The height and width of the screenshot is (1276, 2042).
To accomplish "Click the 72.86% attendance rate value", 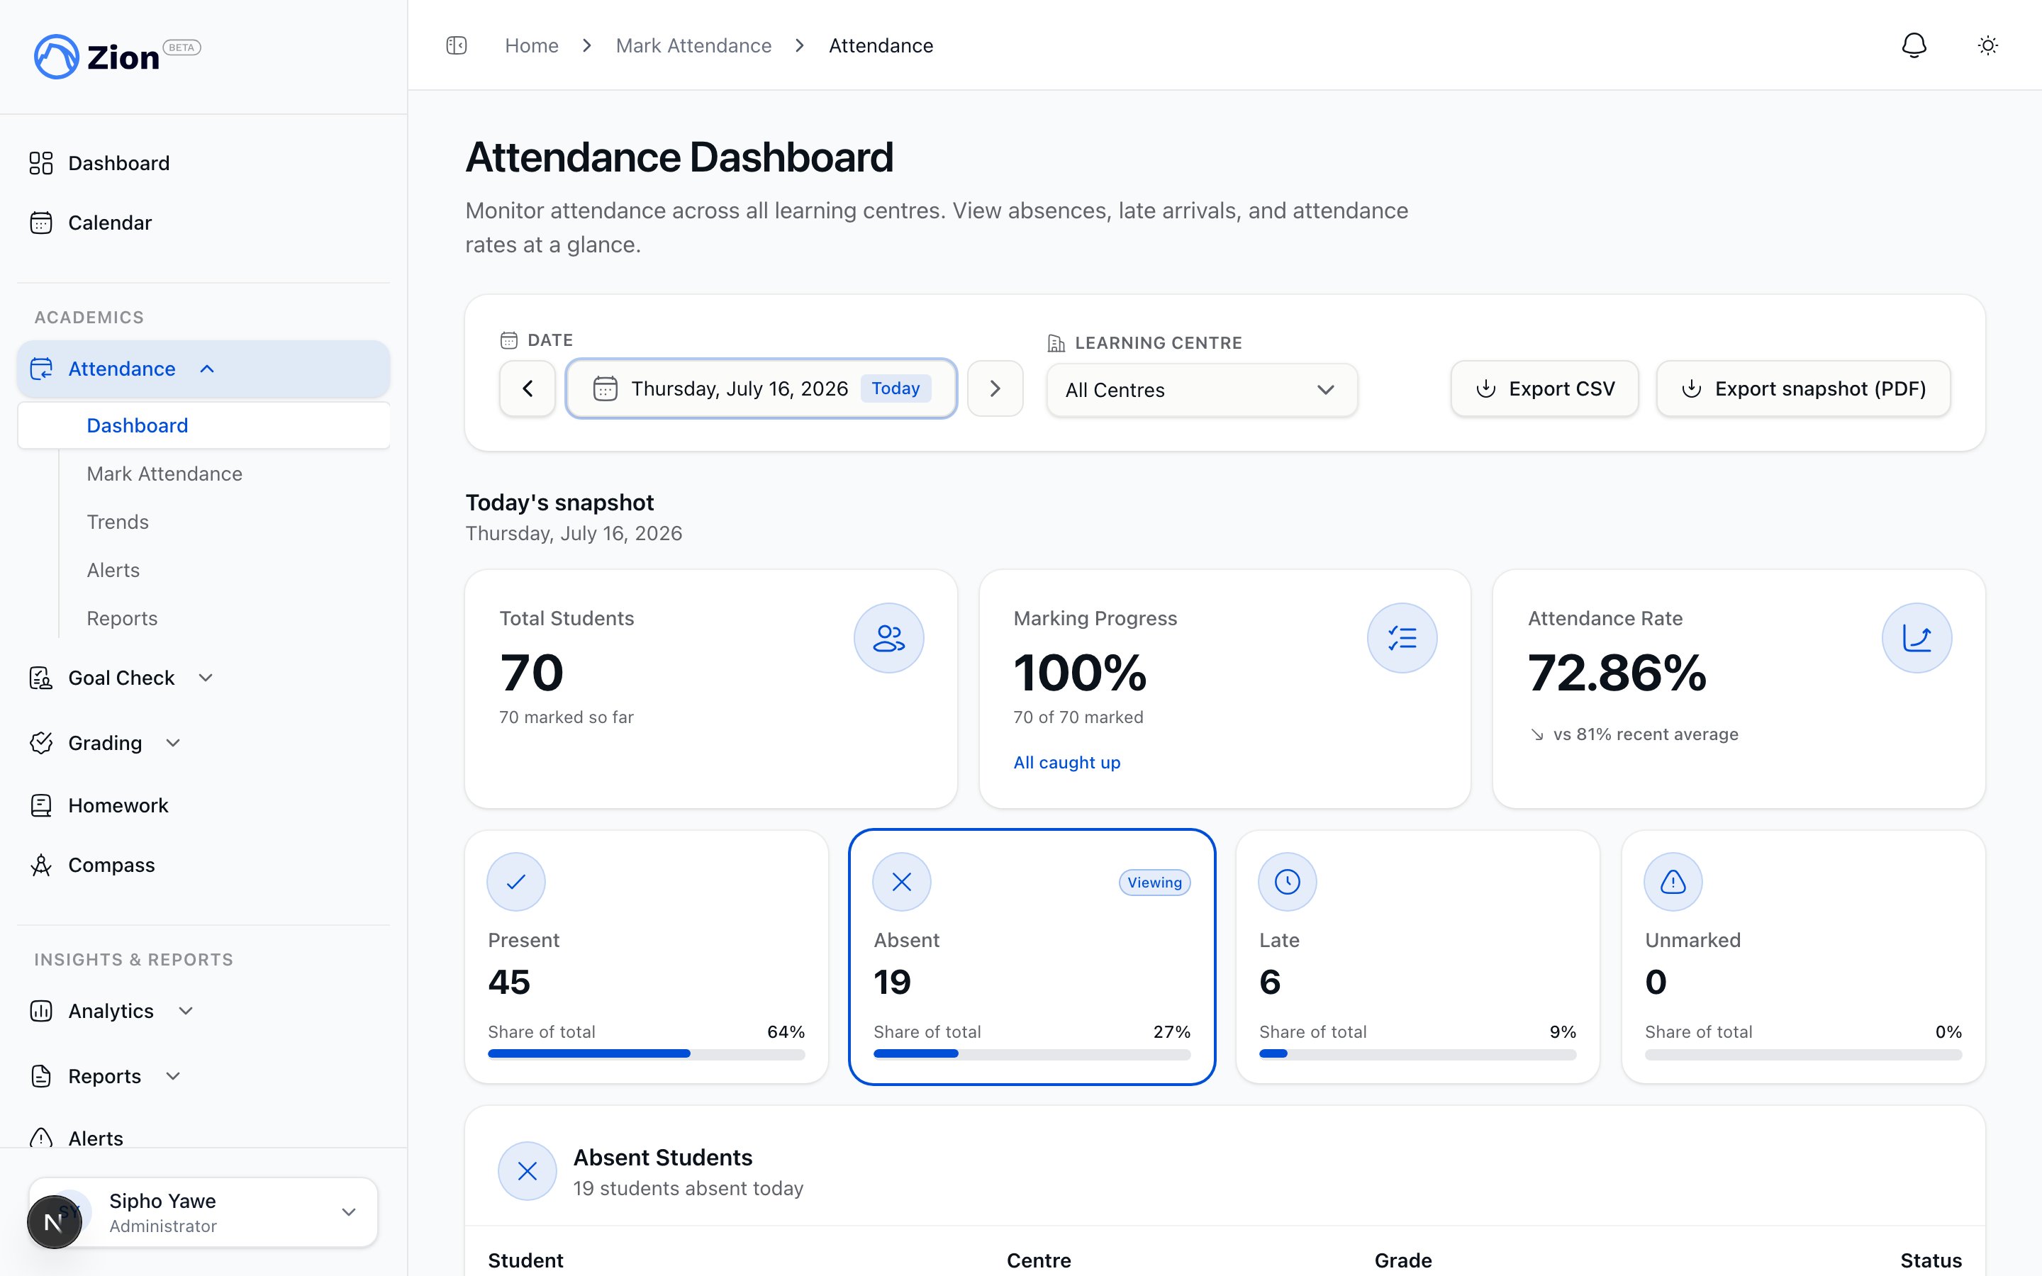I will pos(1617,673).
